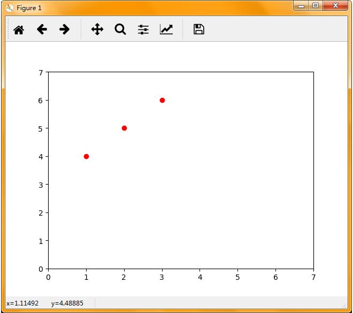Click y-axis tick label 1
The height and width of the screenshot is (313, 353).
(41, 241)
